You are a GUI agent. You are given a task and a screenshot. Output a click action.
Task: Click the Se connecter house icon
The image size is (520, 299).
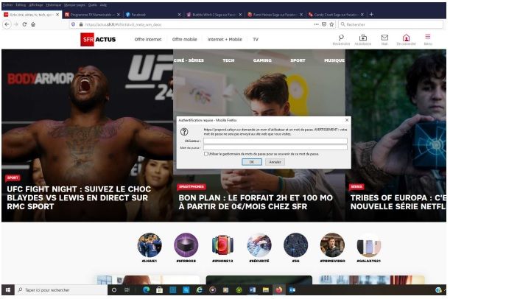click(x=406, y=38)
